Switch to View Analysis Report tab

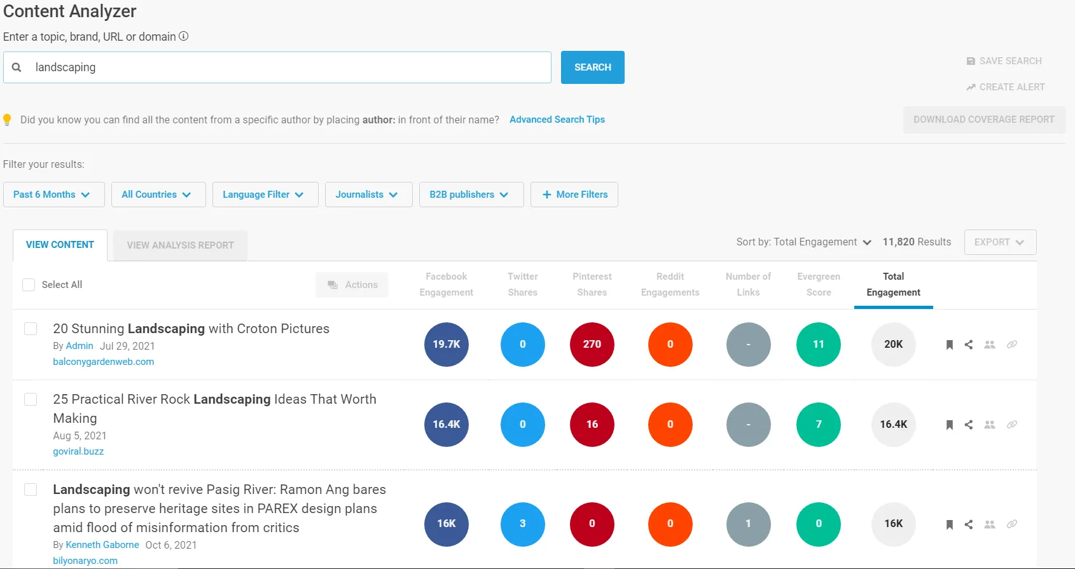pyautogui.click(x=180, y=245)
